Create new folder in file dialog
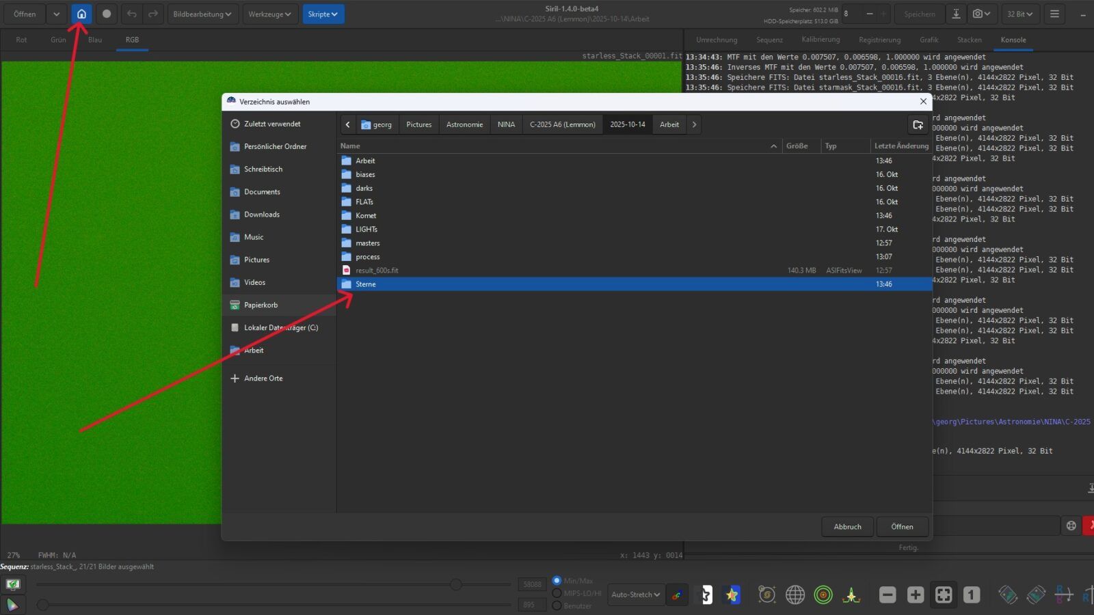This screenshot has width=1094, height=615. (x=918, y=124)
